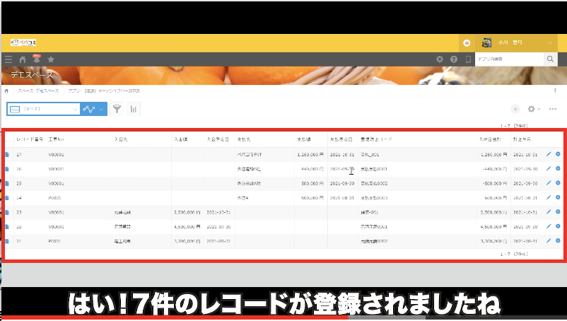This screenshot has height=321, width=567.
Task: Add a new record with plus button
Action: (x=515, y=109)
